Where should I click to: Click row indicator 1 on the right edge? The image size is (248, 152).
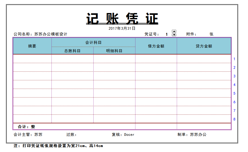pos(235,59)
